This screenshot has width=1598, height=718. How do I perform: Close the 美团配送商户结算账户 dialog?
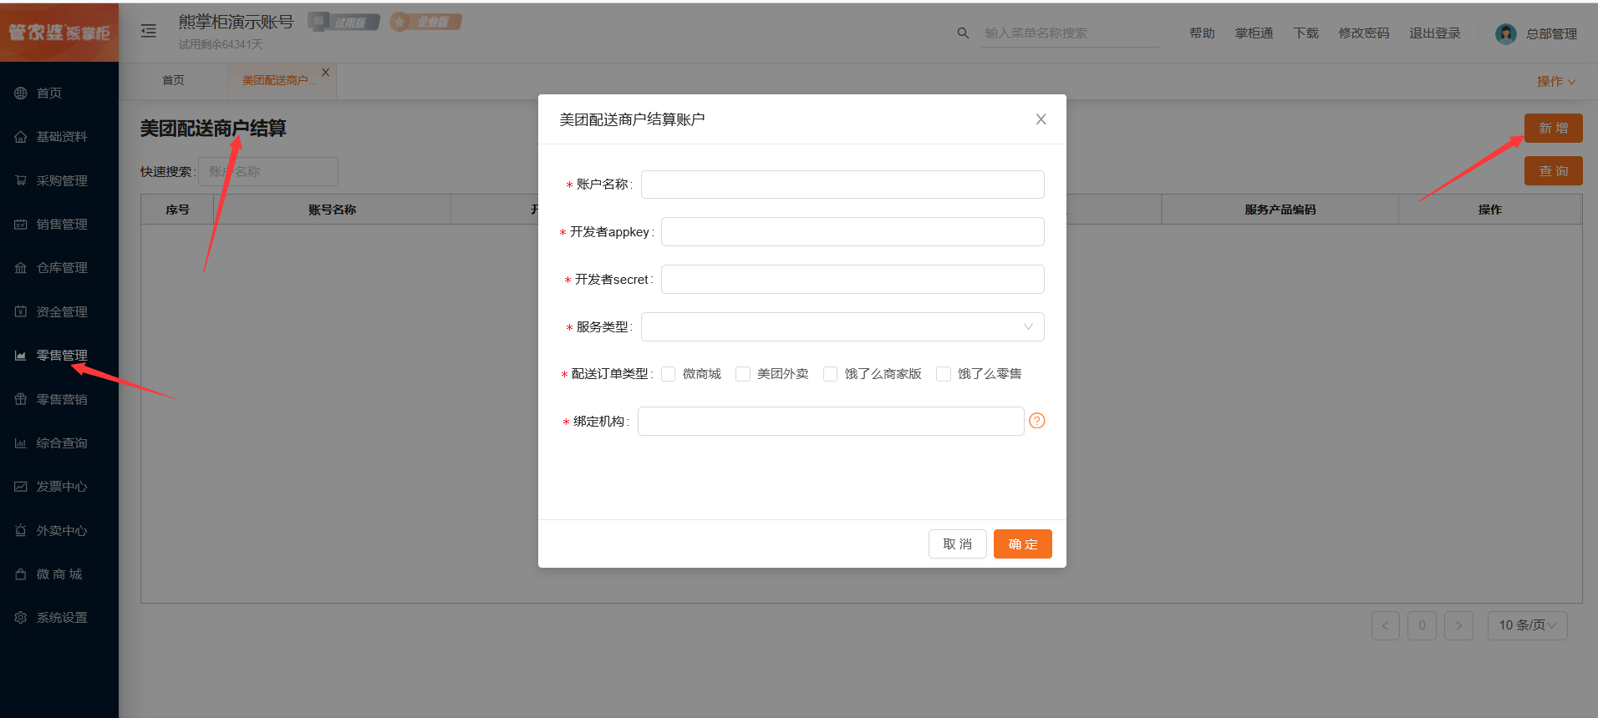tap(1041, 119)
